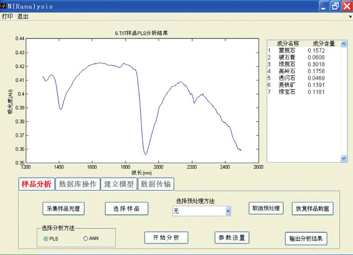Select the 绿脱石 row in the results list
The height and width of the screenshot is (255, 353).
(x=304, y=64)
